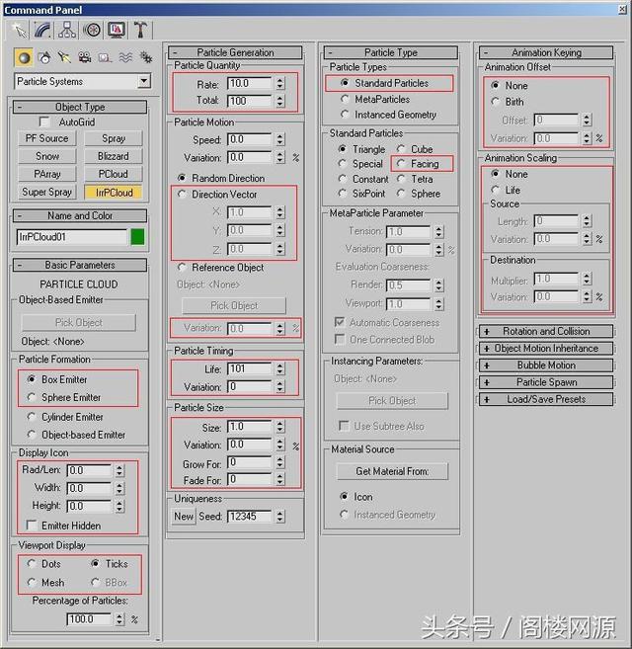632x649 pixels.
Task: Select the Dots viewport display option
Action: [x=32, y=563]
